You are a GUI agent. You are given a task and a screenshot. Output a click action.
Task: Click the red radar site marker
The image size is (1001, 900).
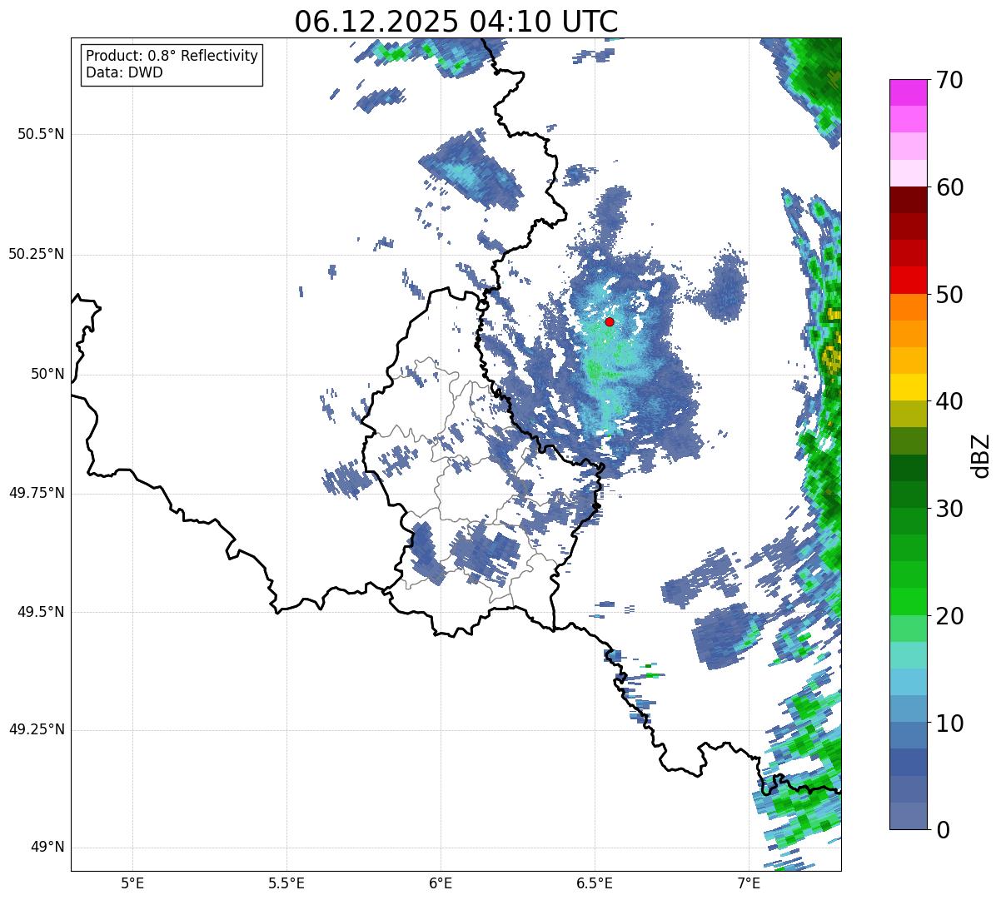coord(610,321)
